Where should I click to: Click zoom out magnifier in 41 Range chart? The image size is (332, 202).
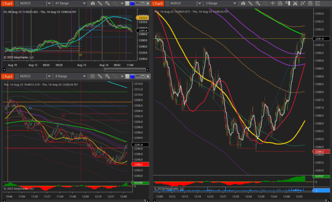pyautogui.click(x=115, y=3)
